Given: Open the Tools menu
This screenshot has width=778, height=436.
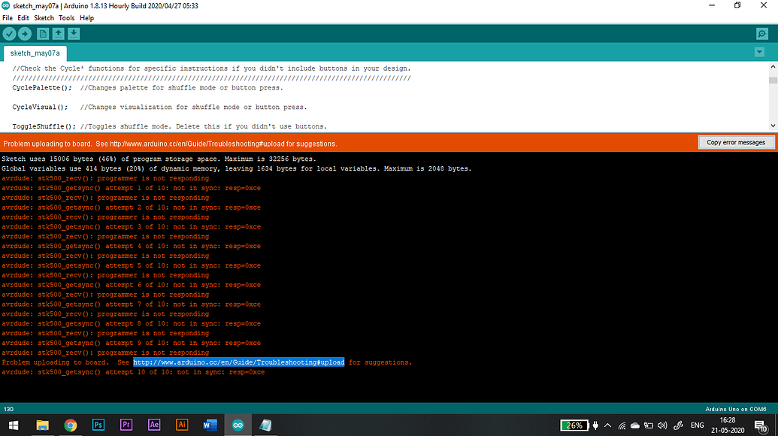Looking at the screenshot, I should pos(66,17).
